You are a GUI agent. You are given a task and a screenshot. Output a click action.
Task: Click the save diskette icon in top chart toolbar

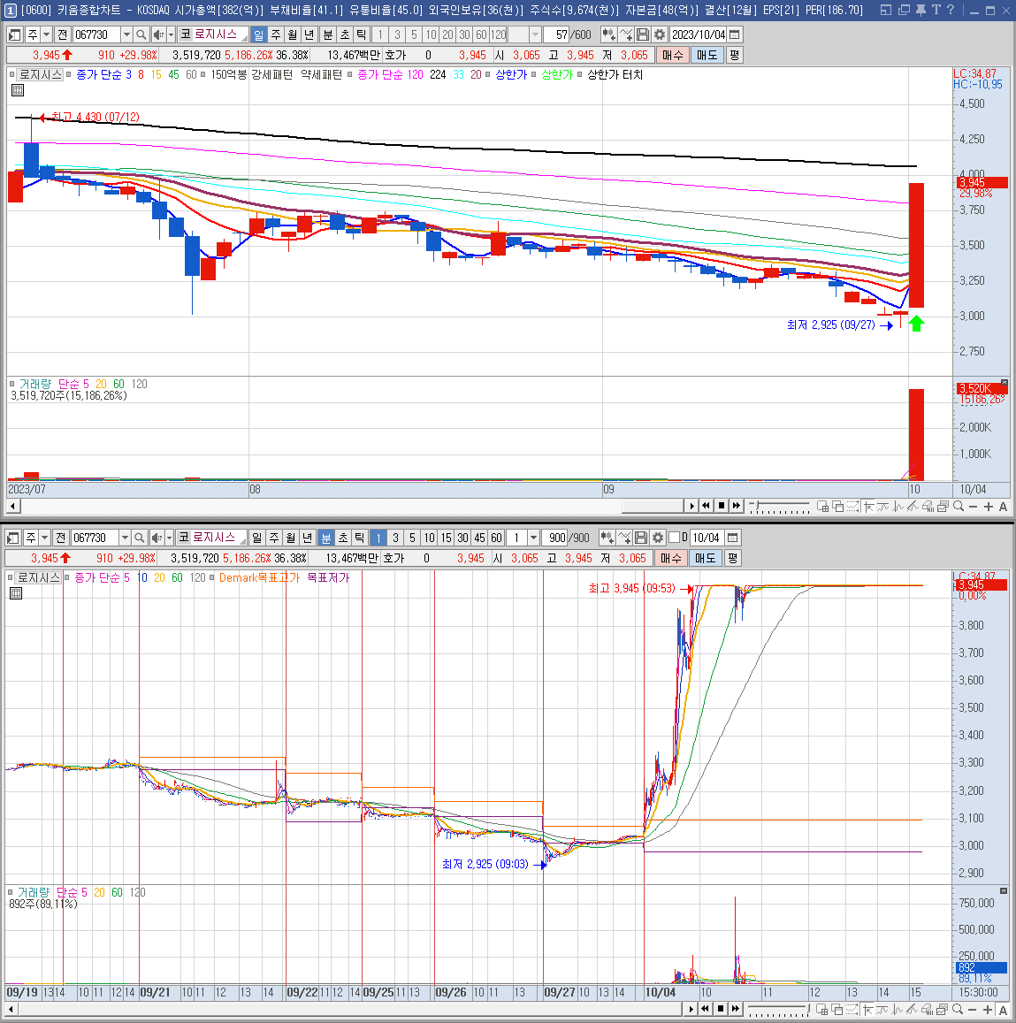tap(643, 34)
